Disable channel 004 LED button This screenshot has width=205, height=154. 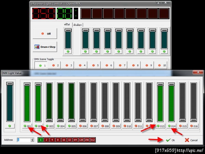(x=60, y=126)
